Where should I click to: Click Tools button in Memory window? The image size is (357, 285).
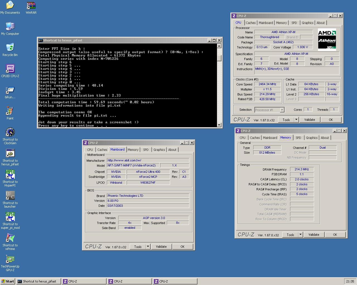coord(290,235)
